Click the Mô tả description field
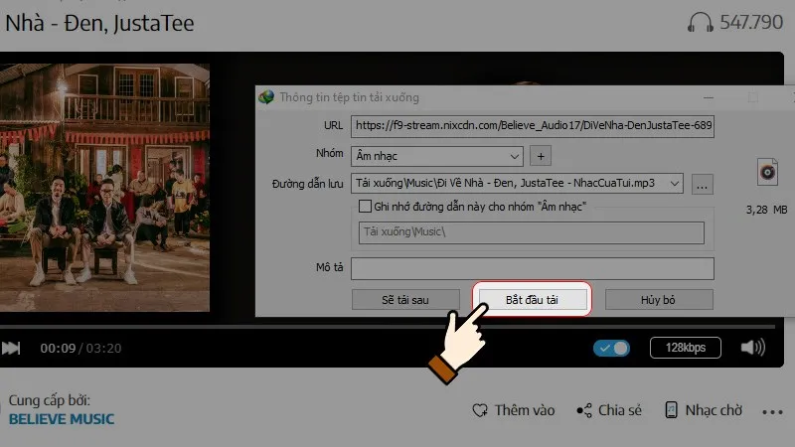This screenshot has width=795, height=447. (x=532, y=268)
